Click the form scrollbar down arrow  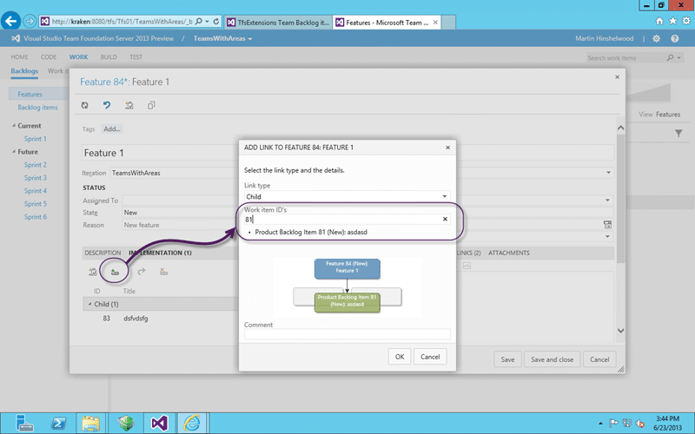pos(620,331)
